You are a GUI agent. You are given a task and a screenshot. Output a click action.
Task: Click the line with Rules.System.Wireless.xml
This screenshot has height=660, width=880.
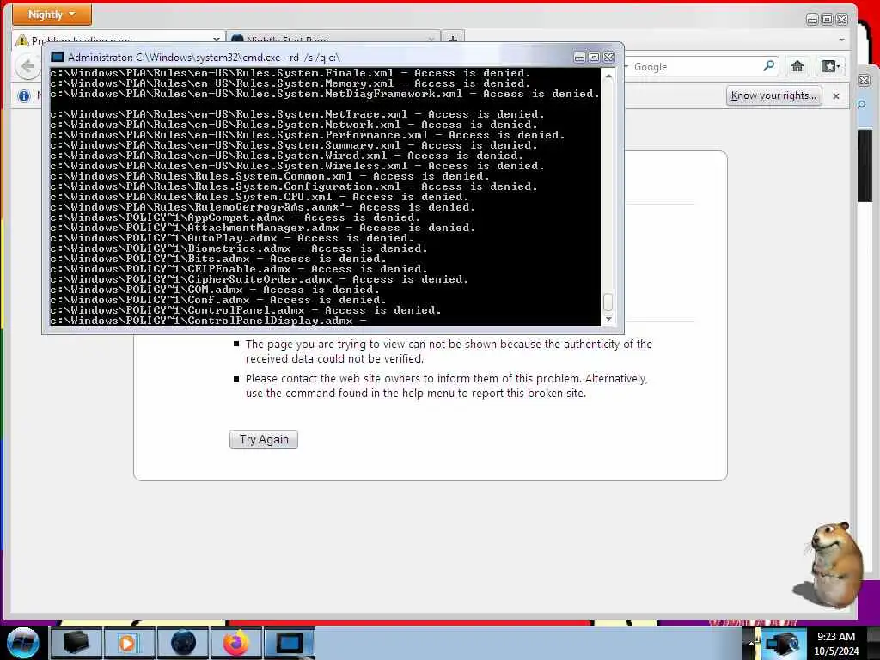click(x=296, y=166)
